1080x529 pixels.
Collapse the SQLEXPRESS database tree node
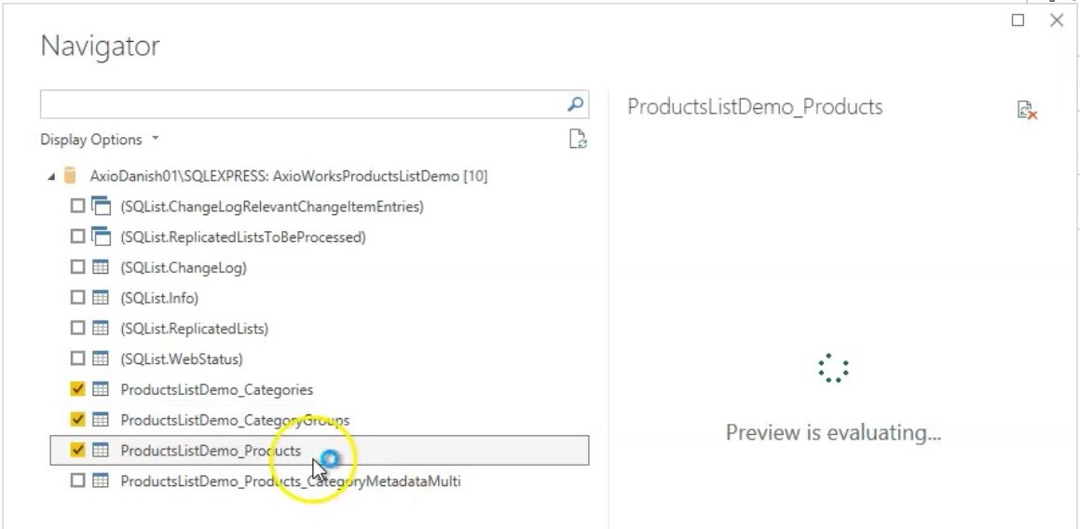point(49,176)
